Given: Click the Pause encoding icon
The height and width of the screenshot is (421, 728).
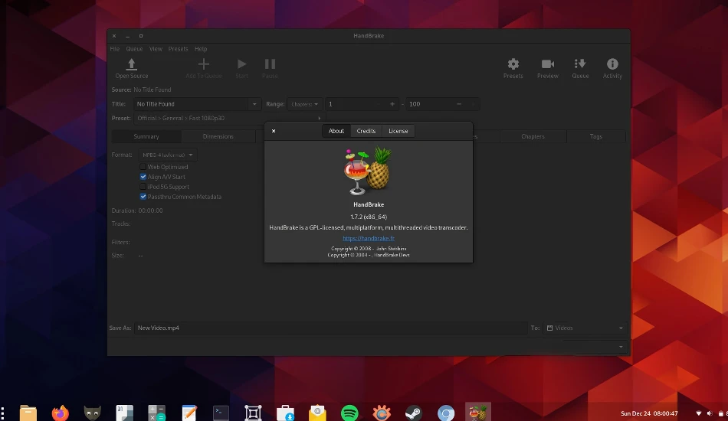Looking at the screenshot, I should (270, 64).
